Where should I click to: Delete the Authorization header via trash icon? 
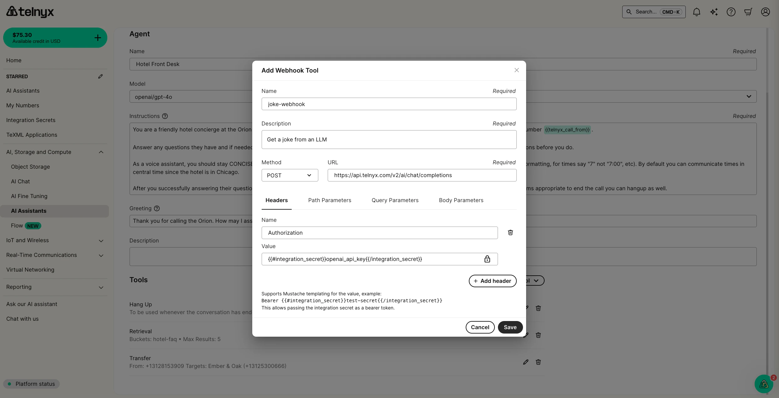coord(510,232)
